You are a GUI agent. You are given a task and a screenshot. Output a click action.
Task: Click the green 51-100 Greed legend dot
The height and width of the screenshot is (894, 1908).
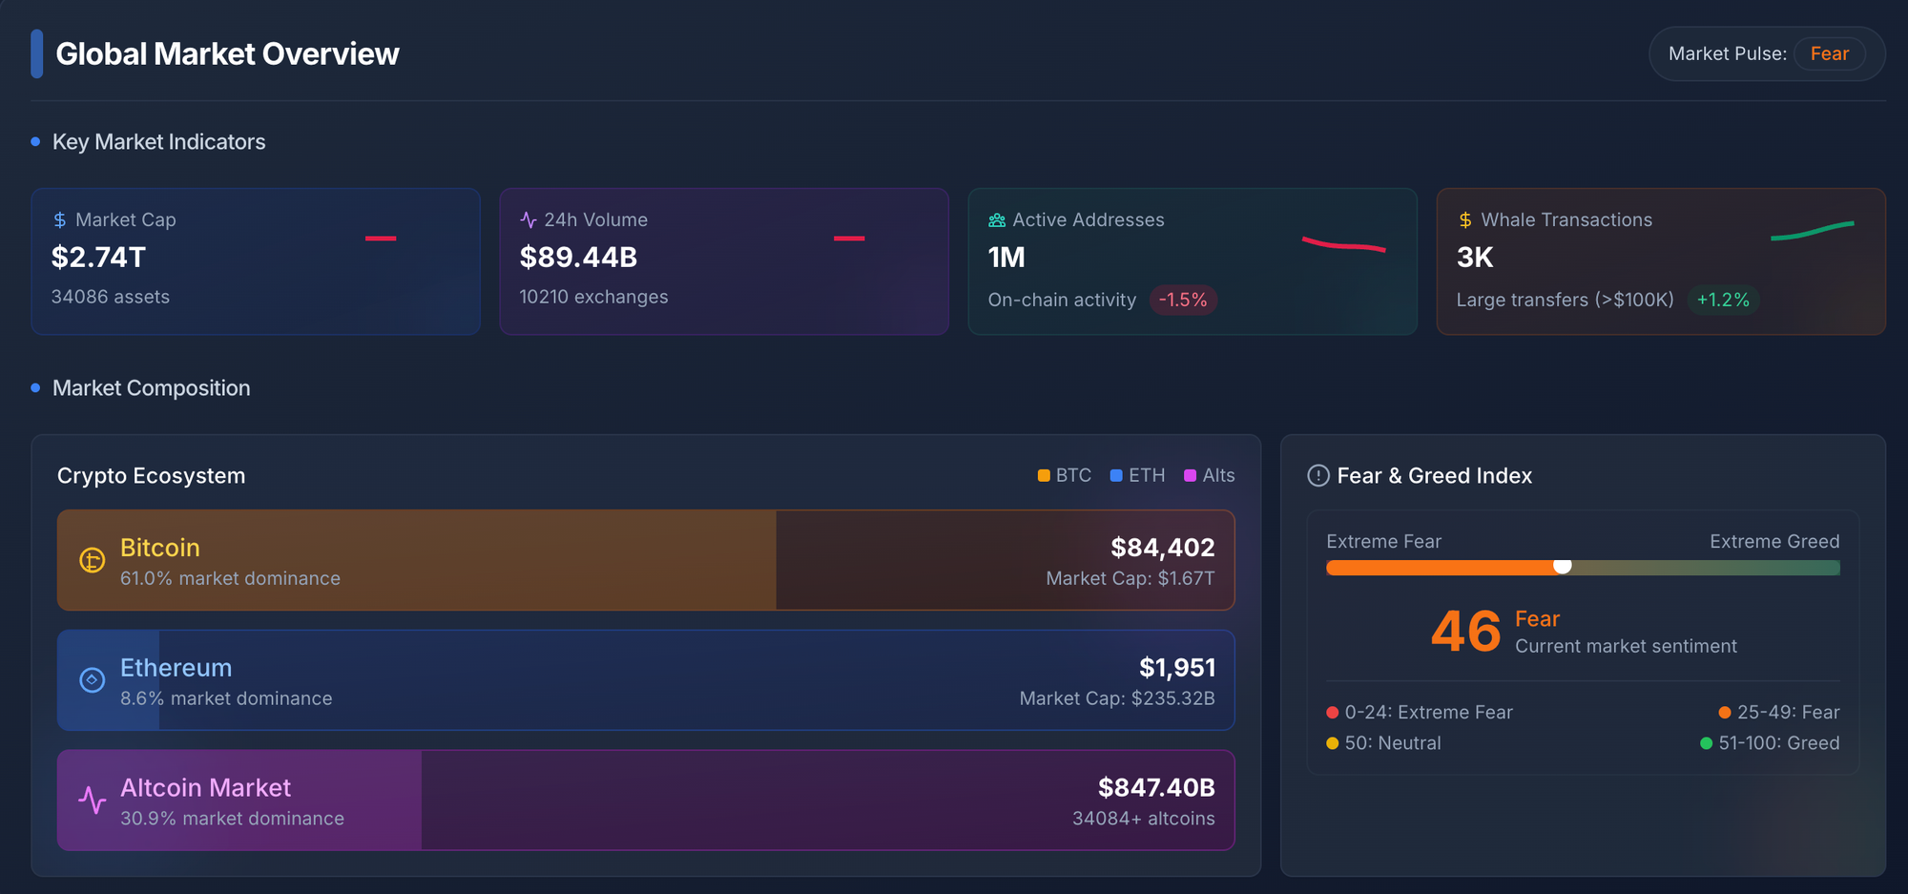[1707, 743]
